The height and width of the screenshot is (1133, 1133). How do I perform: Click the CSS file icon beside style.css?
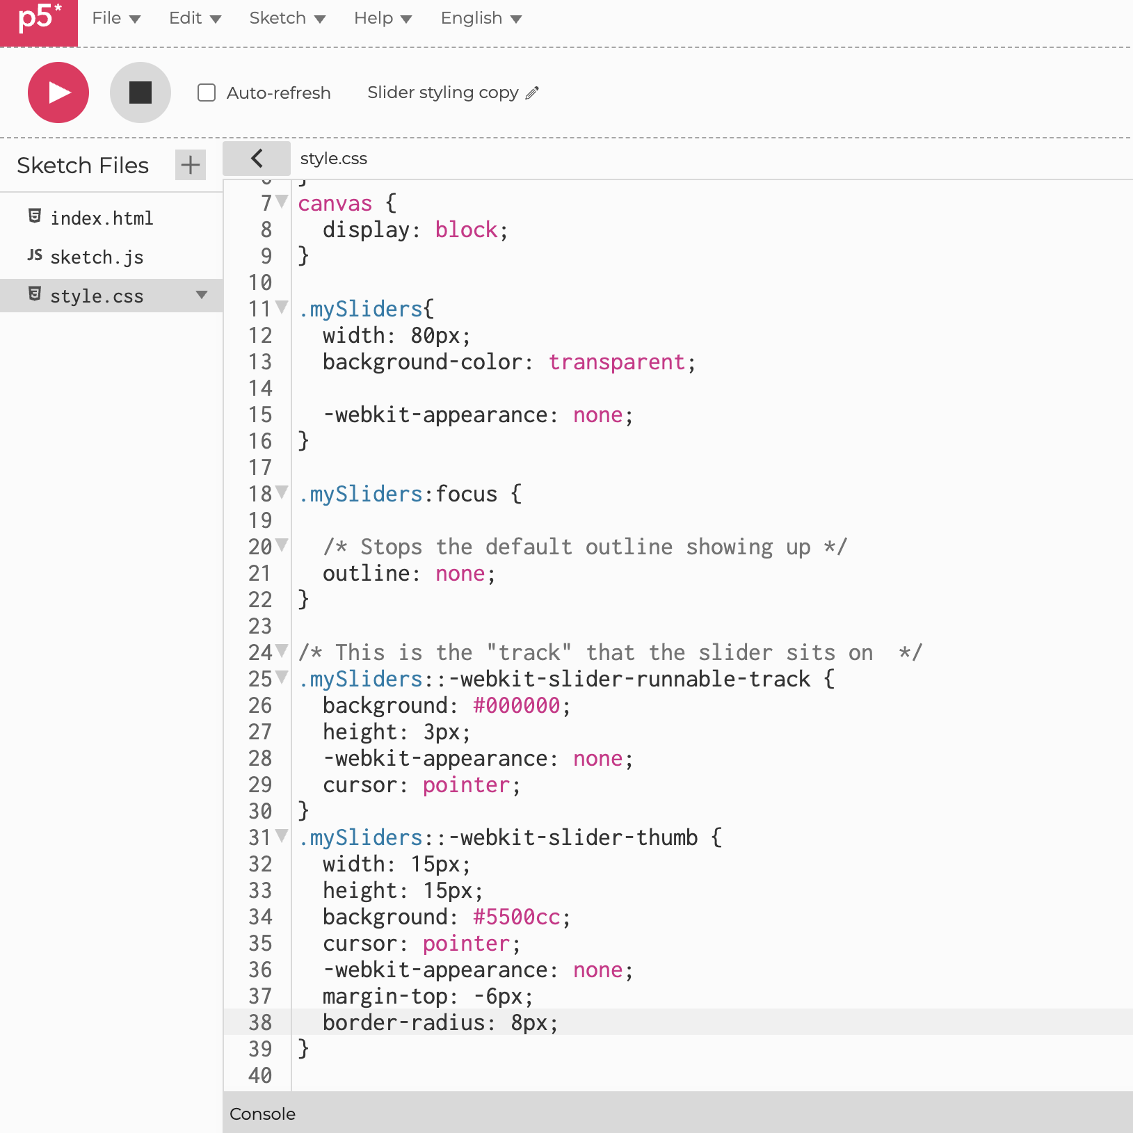coord(35,294)
